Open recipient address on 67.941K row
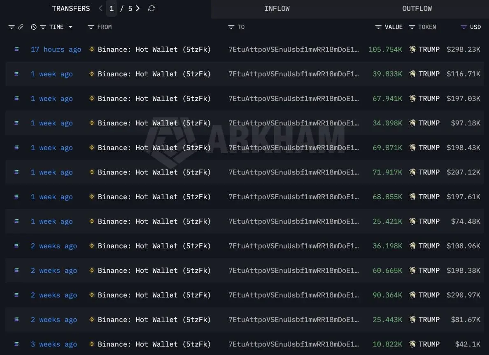 coord(293,99)
